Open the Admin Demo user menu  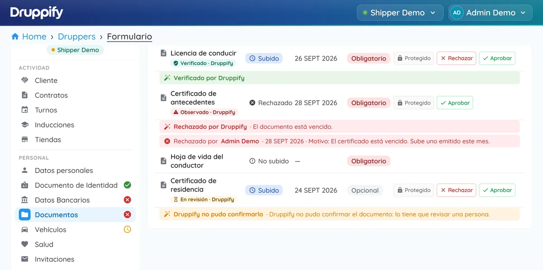point(490,13)
